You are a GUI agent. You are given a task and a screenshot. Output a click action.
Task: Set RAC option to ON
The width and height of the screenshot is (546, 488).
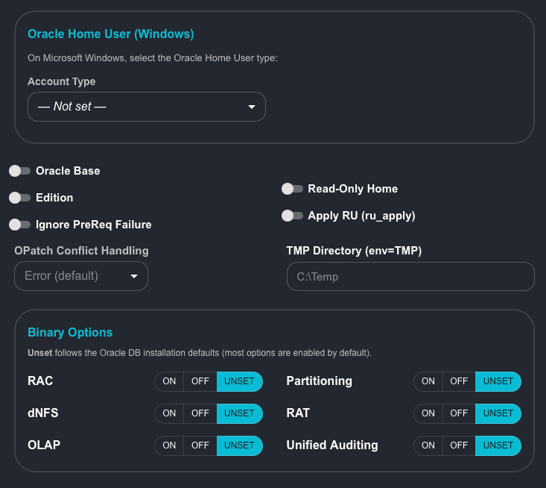pyautogui.click(x=169, y=381)
